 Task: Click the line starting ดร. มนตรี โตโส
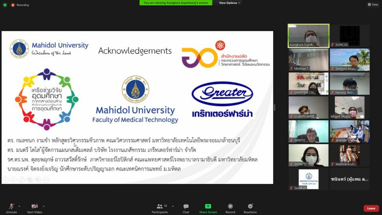pyautogui.click(x=101, y=150)
